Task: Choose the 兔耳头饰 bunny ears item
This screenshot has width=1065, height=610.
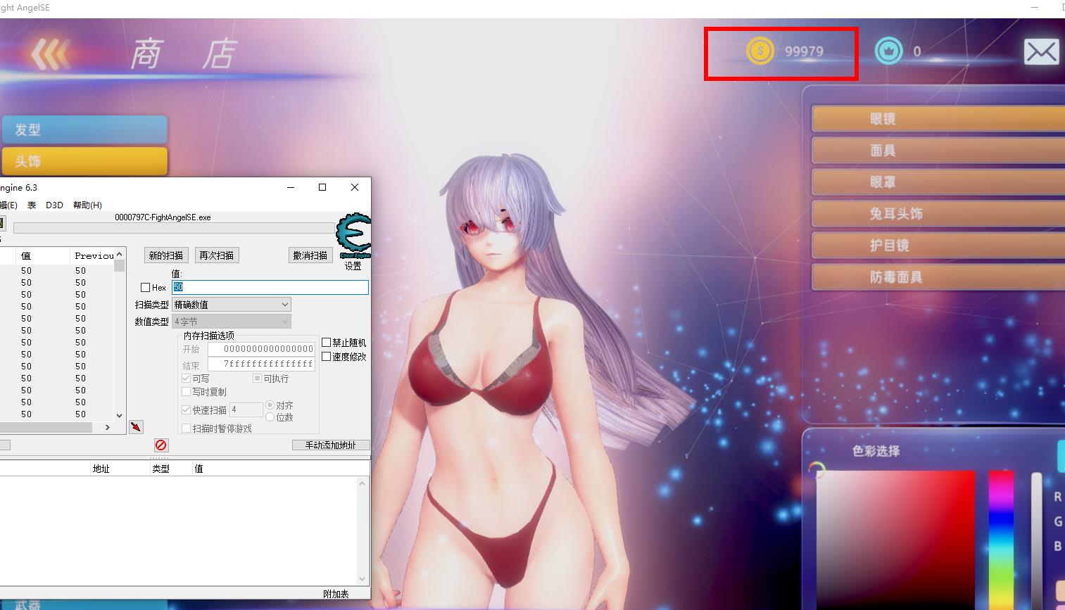Action: pyautogui.click(x=938, y=214)
